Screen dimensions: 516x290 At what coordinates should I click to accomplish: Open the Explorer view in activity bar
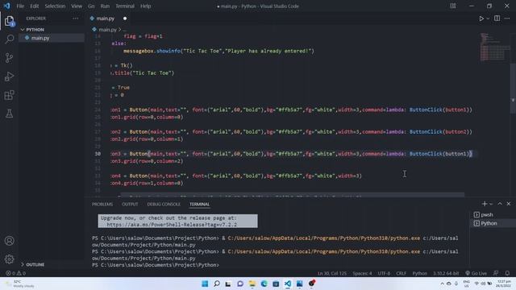point(9,21)
